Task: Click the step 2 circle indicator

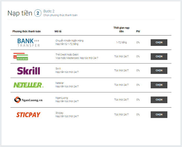Action: pos(38,13)
